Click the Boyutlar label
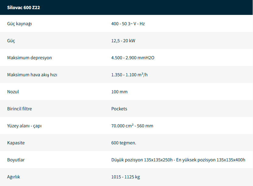 [x=16, y=160]
